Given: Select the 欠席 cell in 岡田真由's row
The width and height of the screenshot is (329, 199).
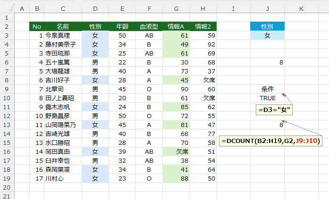Looking at the screenshot, I should point(177,152).
